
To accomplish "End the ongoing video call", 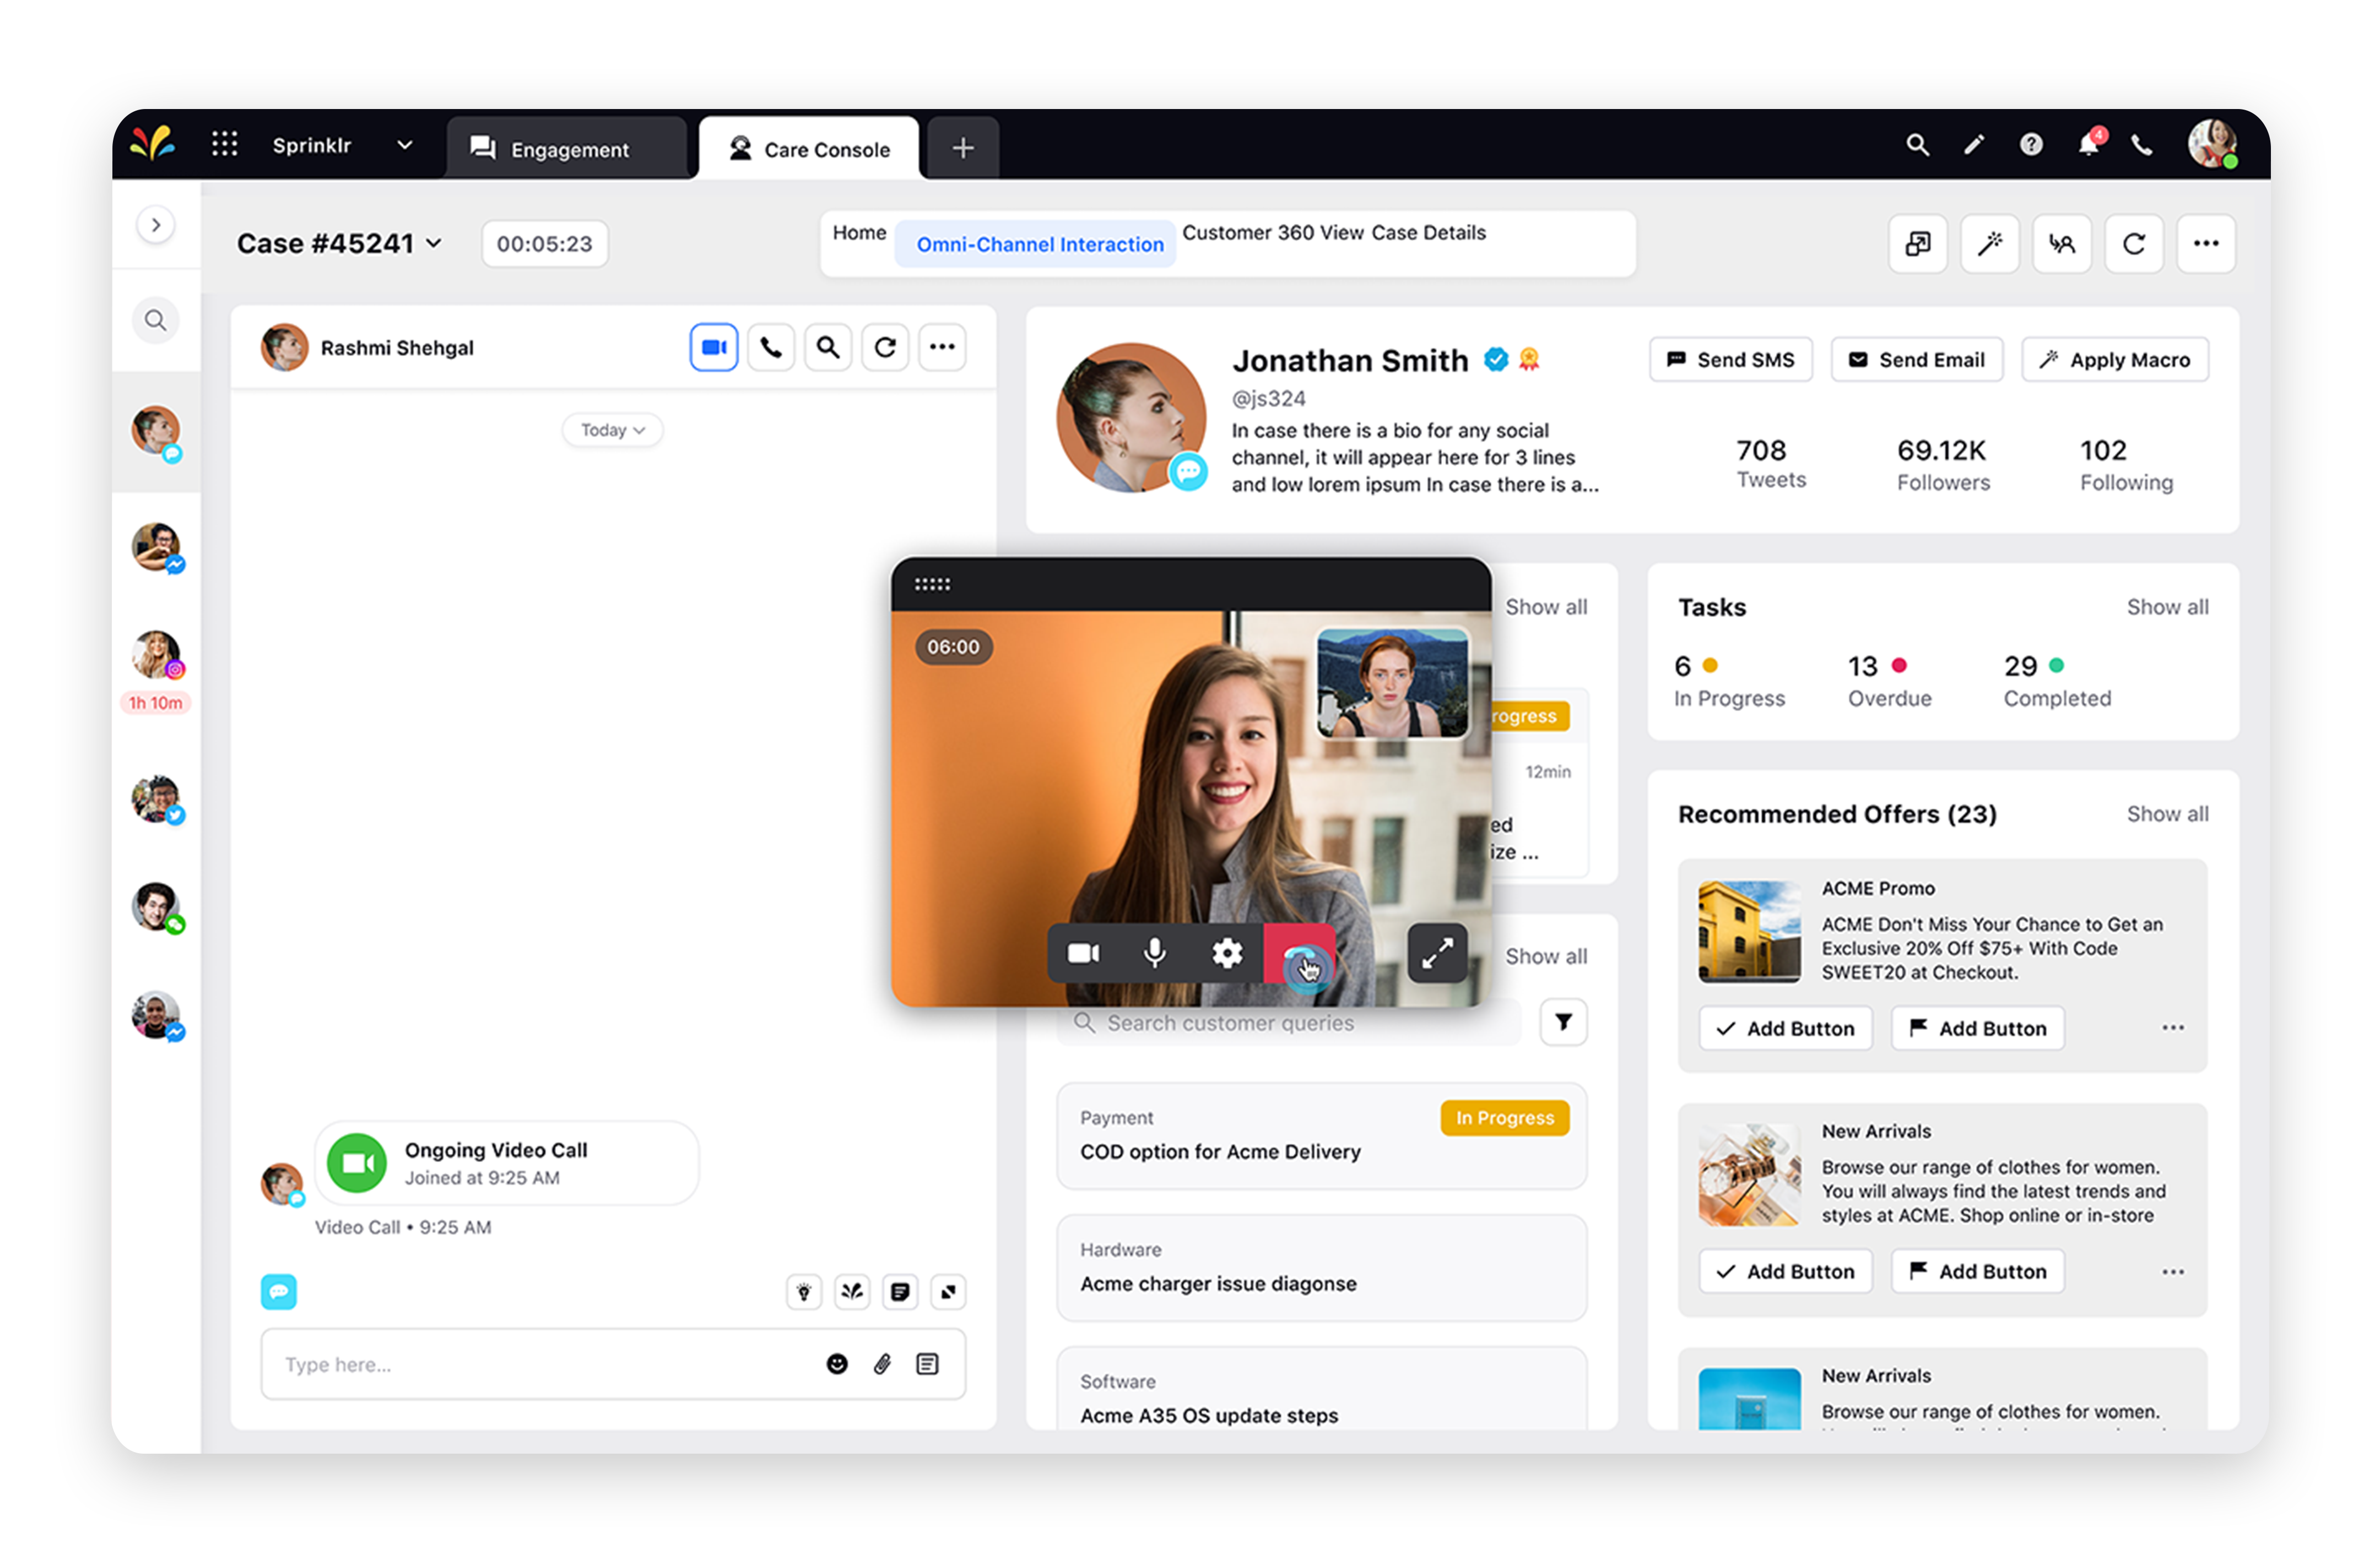I will tap(1301, 953).
